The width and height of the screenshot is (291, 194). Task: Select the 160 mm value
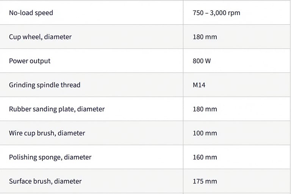[205, 157]
